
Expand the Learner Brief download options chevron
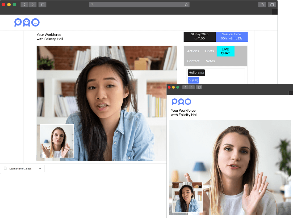[40, 168]
